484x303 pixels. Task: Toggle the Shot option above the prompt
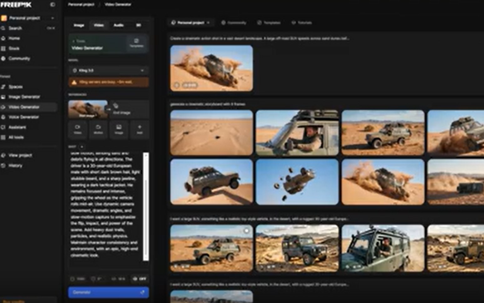tap(81, 146)
